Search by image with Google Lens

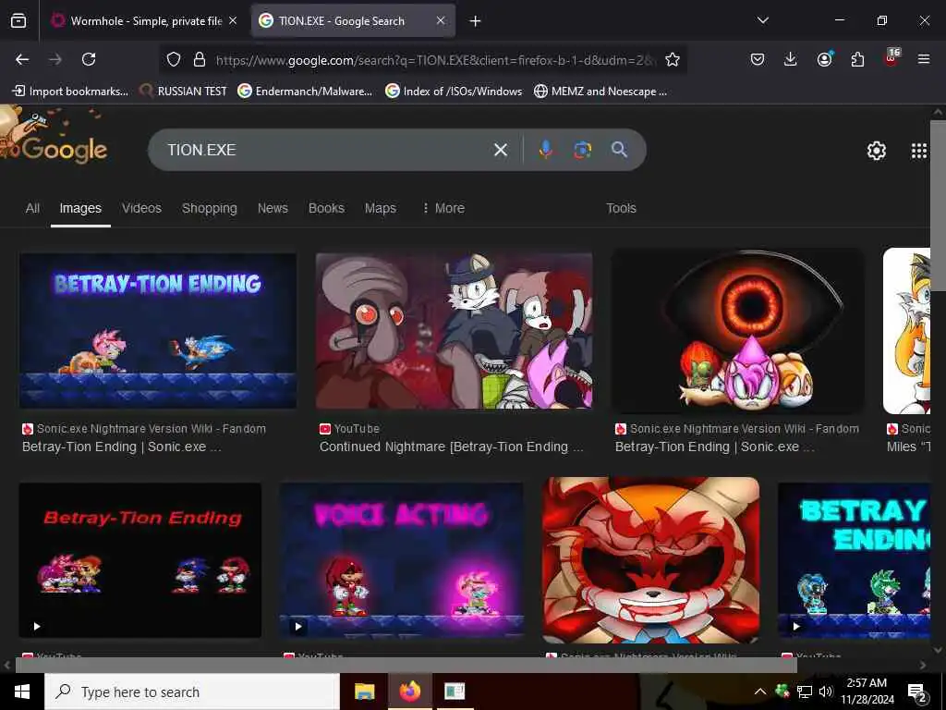(x=582, y=150)
